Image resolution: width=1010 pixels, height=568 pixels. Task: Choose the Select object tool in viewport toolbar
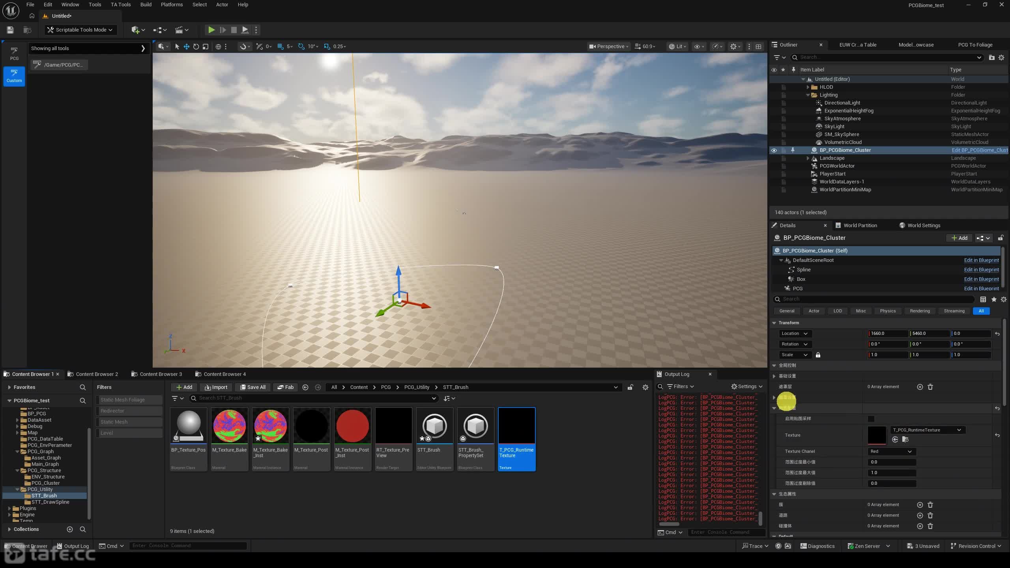(177, 47)
